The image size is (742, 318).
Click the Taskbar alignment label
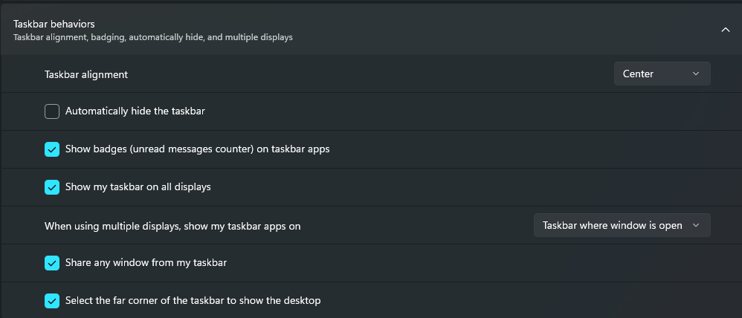click(86, 74)
